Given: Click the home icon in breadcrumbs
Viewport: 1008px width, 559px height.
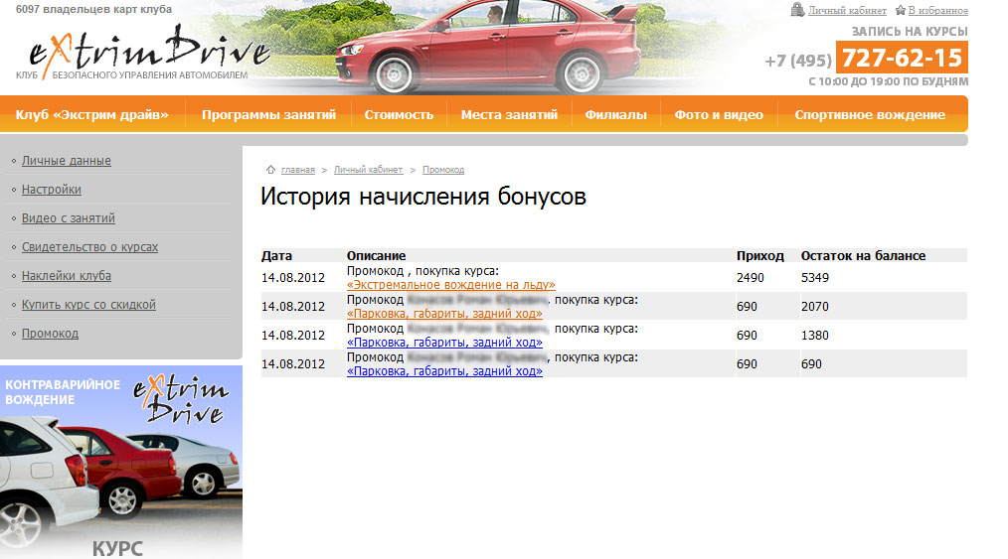Looking at the screenshot, I should pos(270,170).
